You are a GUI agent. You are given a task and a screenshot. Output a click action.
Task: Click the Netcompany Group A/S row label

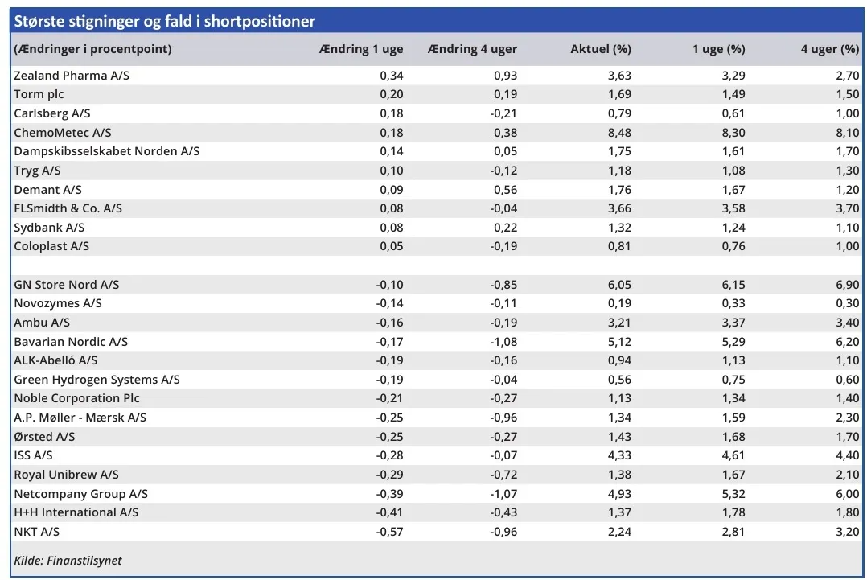[80, 493]
